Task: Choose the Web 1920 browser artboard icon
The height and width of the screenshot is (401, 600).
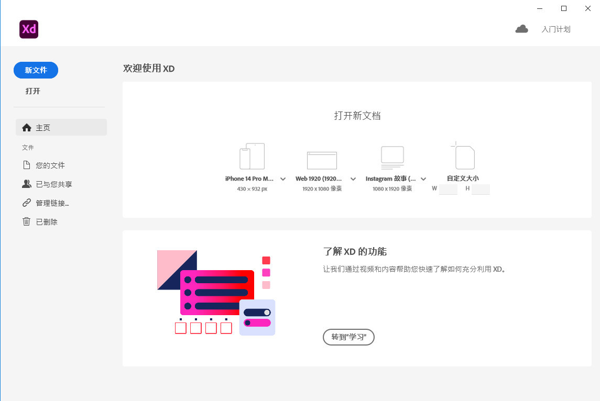Action: click(x=322, y=160)
